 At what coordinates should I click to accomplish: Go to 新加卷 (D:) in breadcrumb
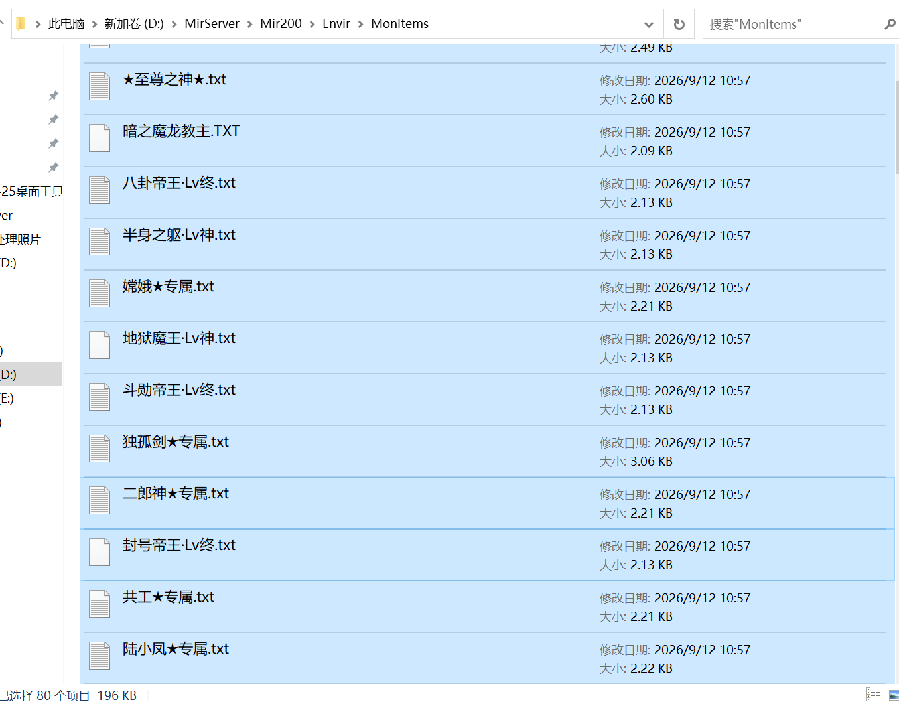134,24
